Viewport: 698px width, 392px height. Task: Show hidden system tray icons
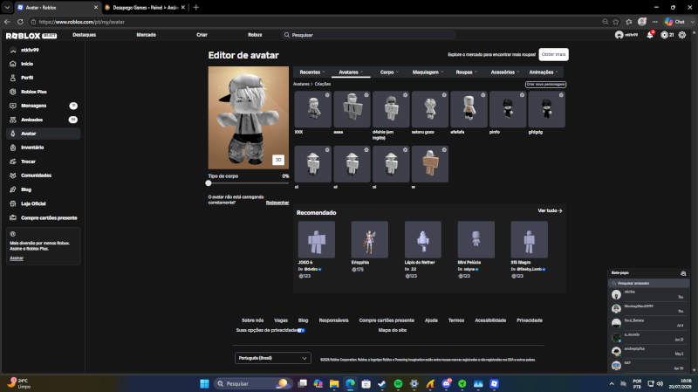[612, 383]
